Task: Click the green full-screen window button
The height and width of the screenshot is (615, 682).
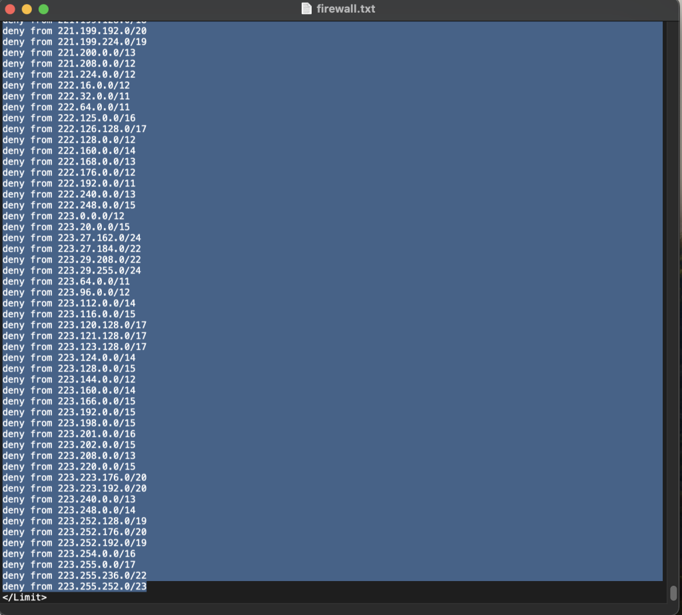Action: point(43,9)
